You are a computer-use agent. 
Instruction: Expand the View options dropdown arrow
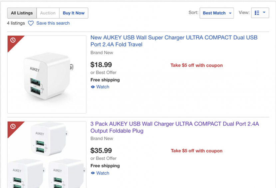(264, 13)
